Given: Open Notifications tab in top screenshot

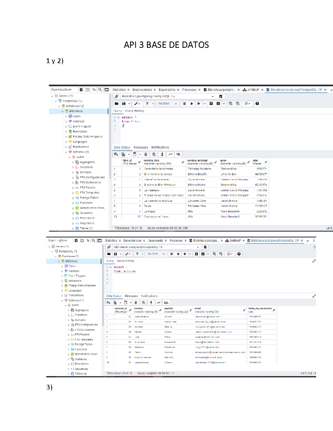Looking at the screenshot, I should coord(160,147).
